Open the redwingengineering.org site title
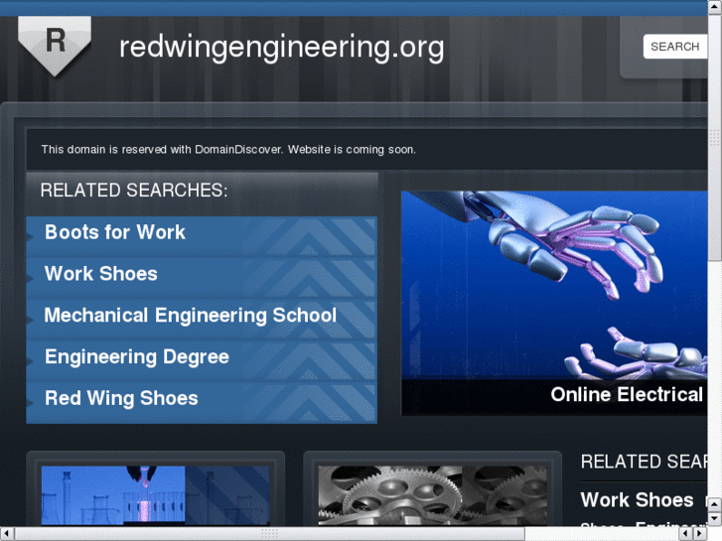 pos(281,48)
